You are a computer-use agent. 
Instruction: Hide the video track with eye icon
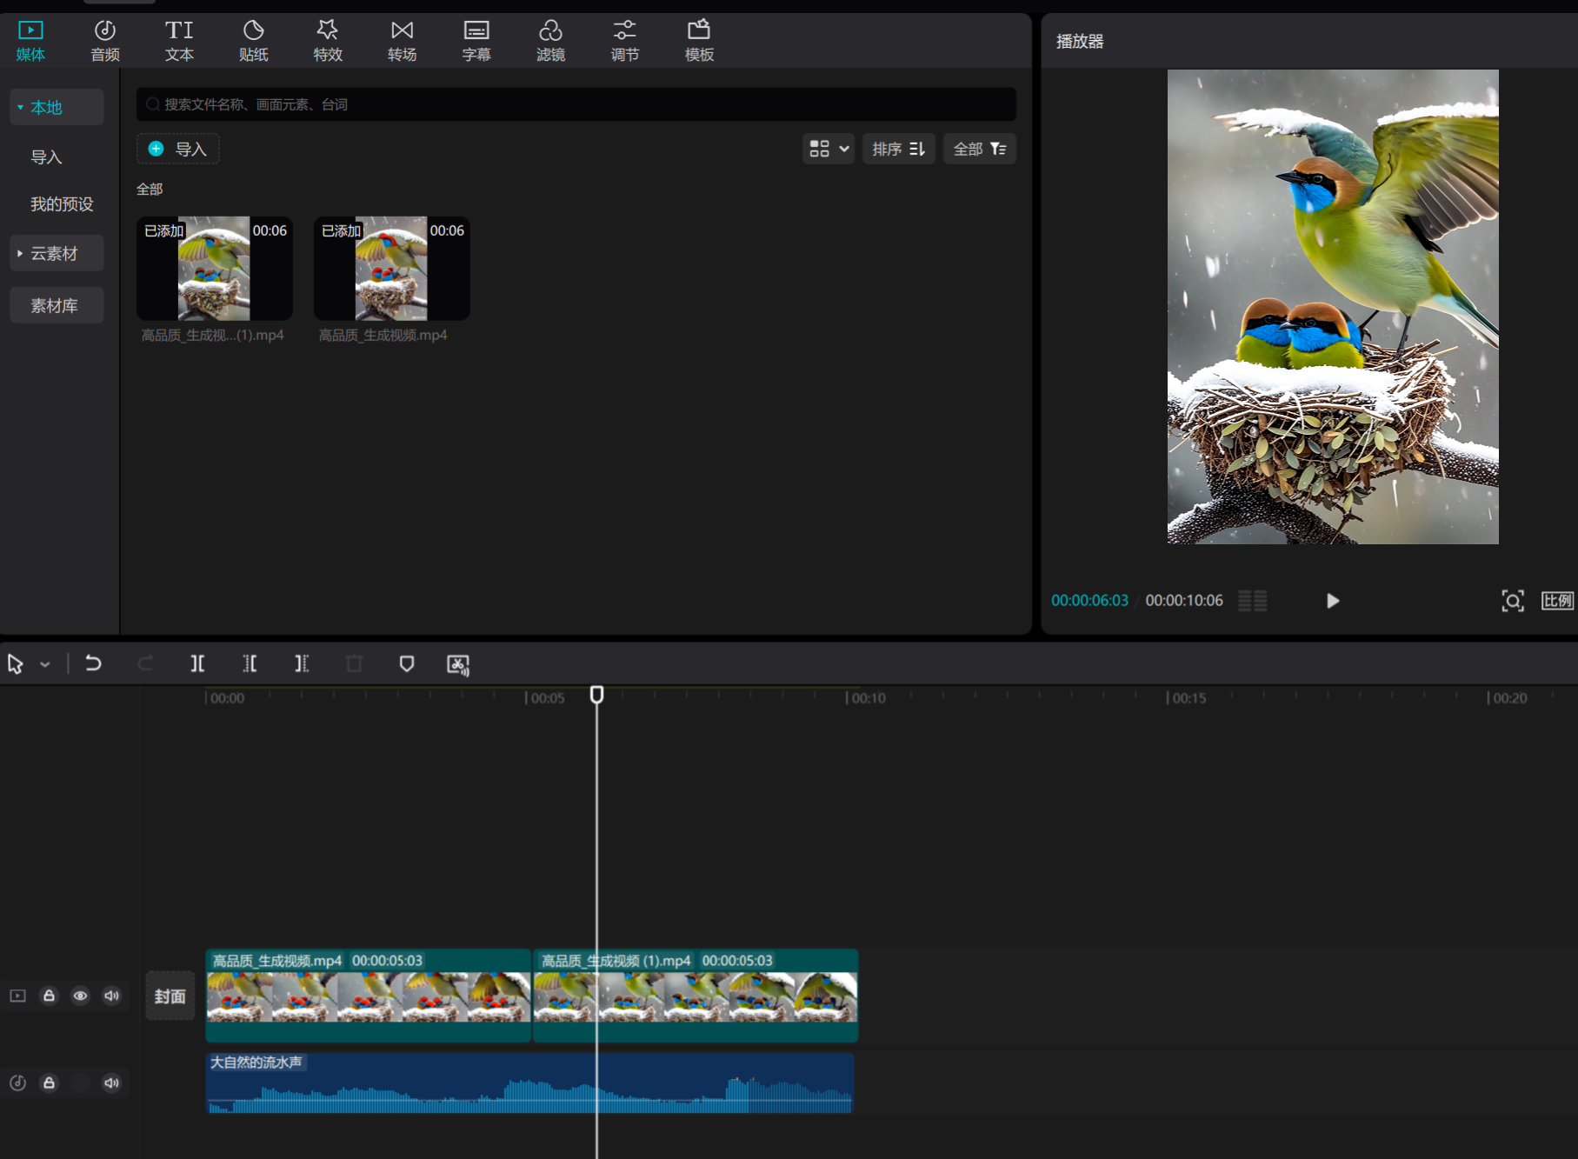click(x=80, y=996)
